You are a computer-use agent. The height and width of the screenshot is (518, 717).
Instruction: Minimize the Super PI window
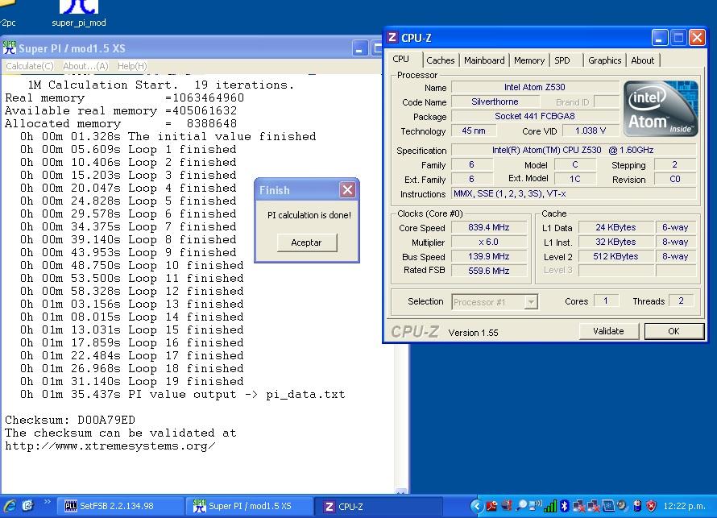pos(359,48)
